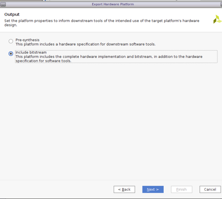This screenshot has height=199, width=222.
Task: Select the Include bitstream radio button
Action: [x=11, y=54]
